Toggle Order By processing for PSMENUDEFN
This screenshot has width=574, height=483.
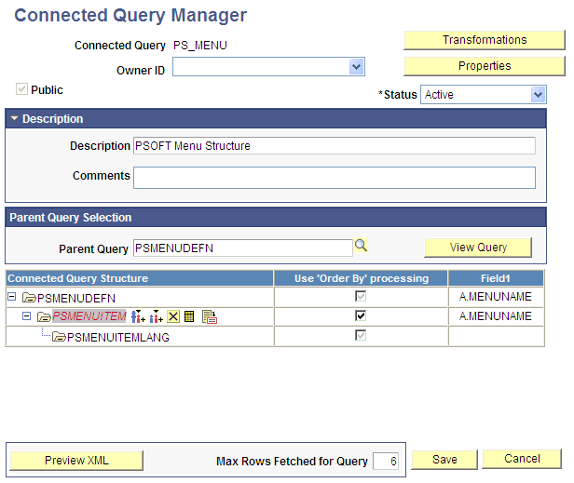tap(361, 296)
